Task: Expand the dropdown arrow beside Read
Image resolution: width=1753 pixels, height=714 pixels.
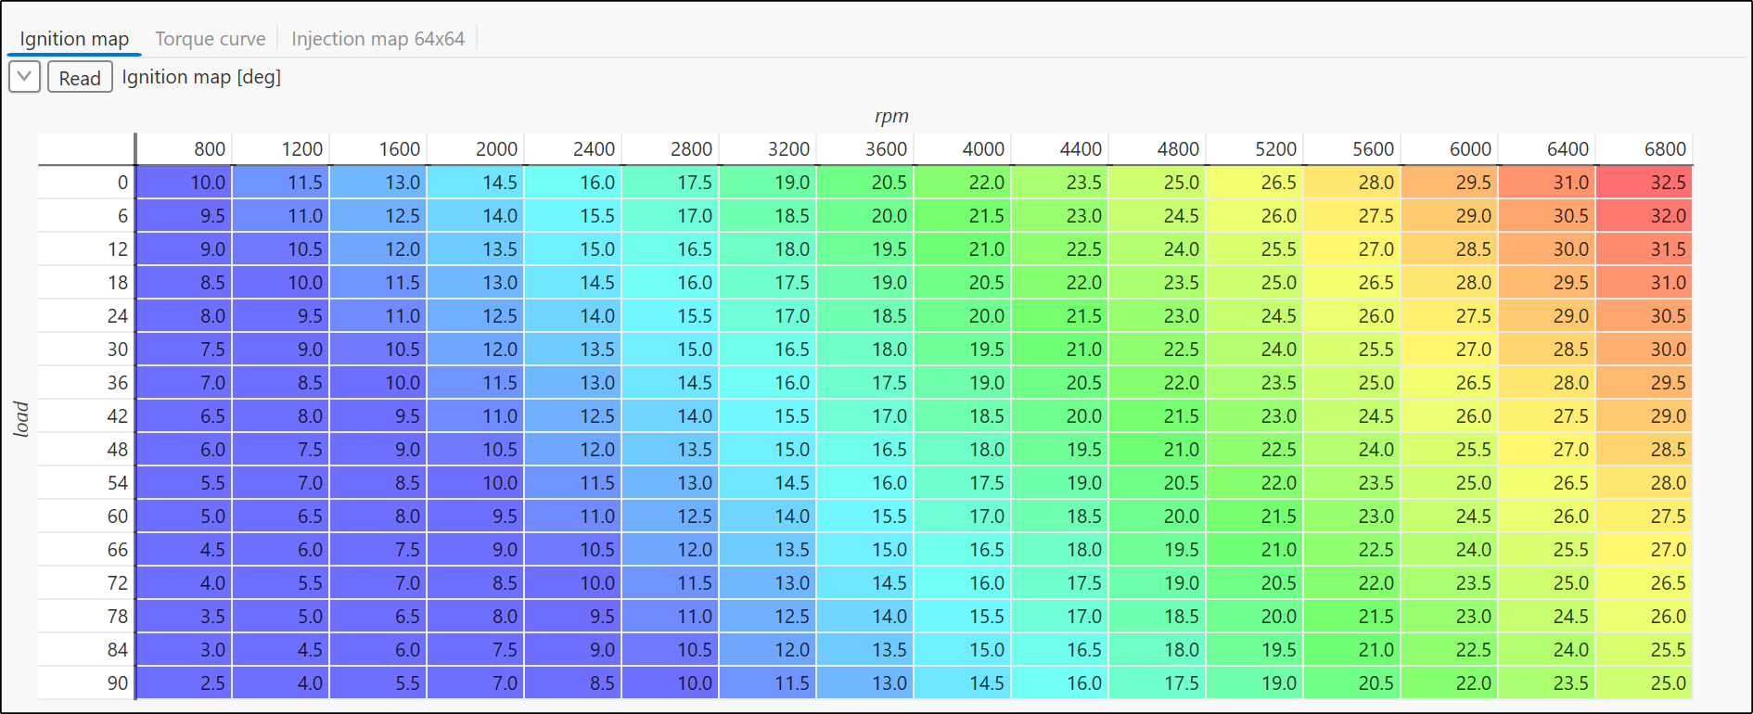Action: point(25,77)
